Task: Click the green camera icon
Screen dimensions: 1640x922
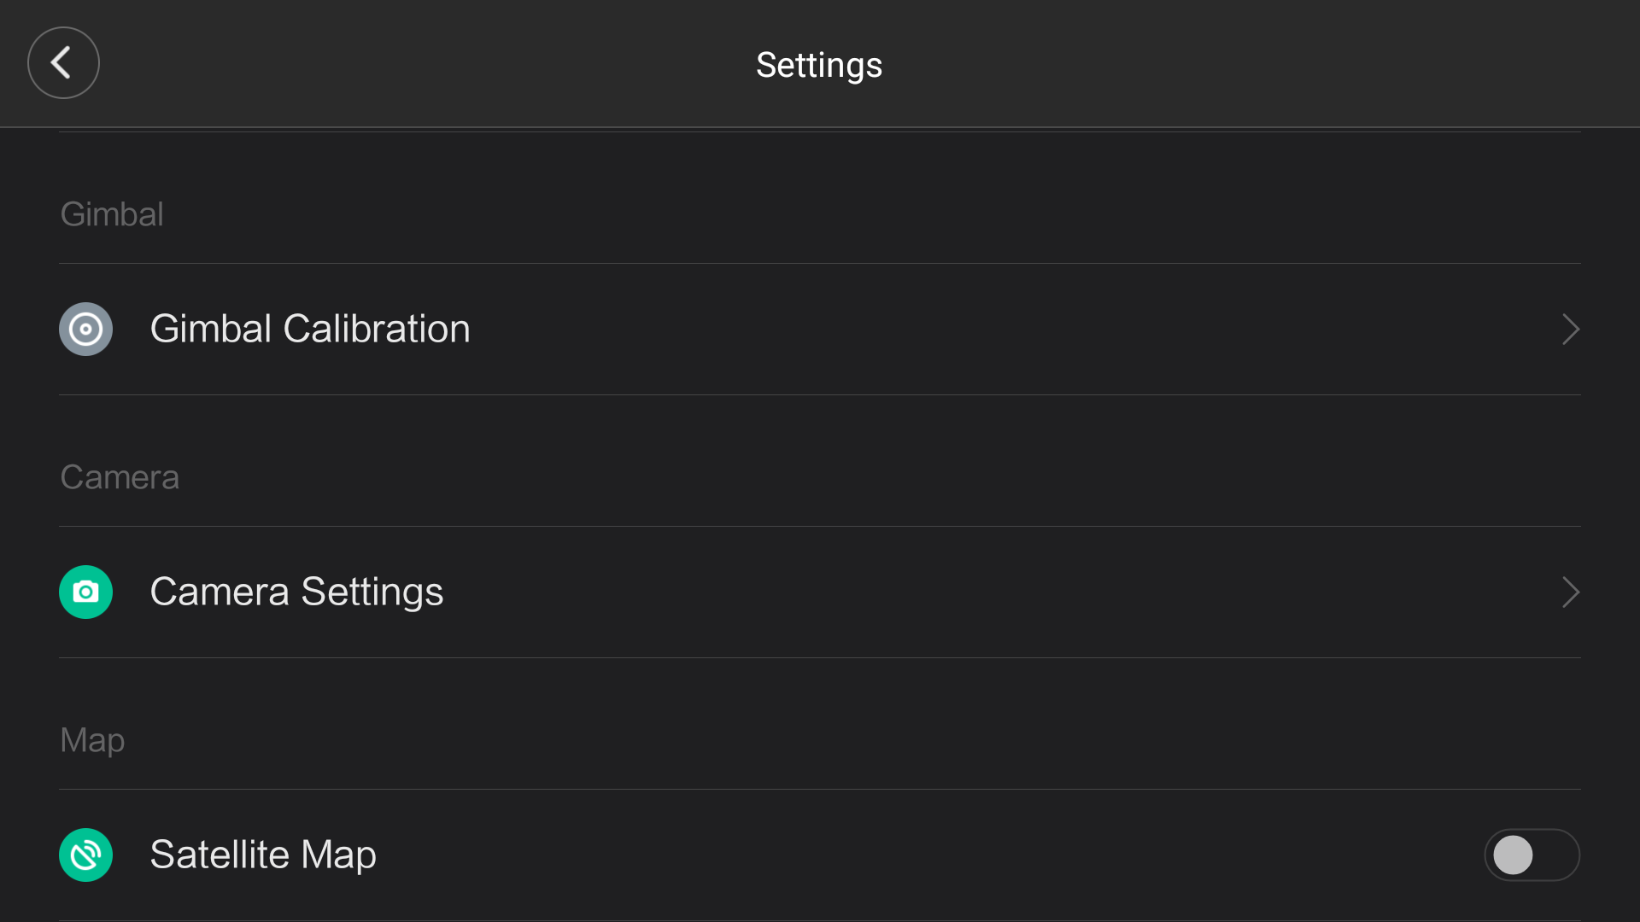Action: (x=85, y=592)
